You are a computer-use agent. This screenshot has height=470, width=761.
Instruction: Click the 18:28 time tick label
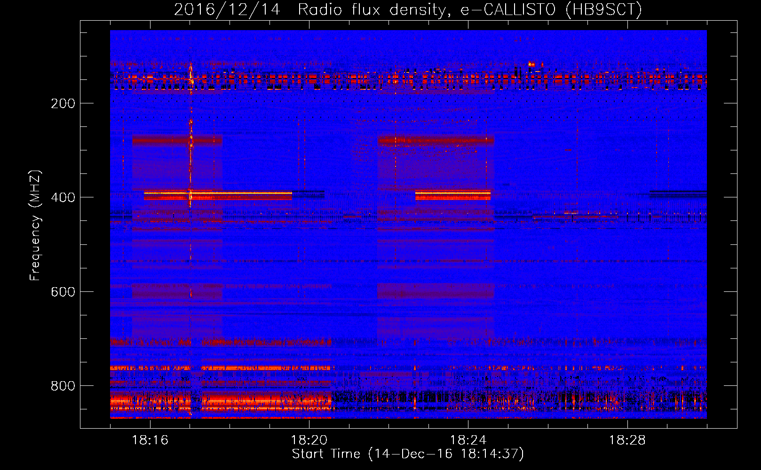627,440
